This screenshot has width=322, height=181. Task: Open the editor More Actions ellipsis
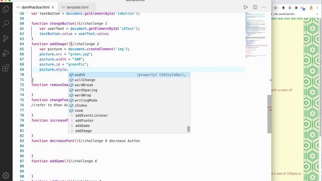click(x=264, y=7)
